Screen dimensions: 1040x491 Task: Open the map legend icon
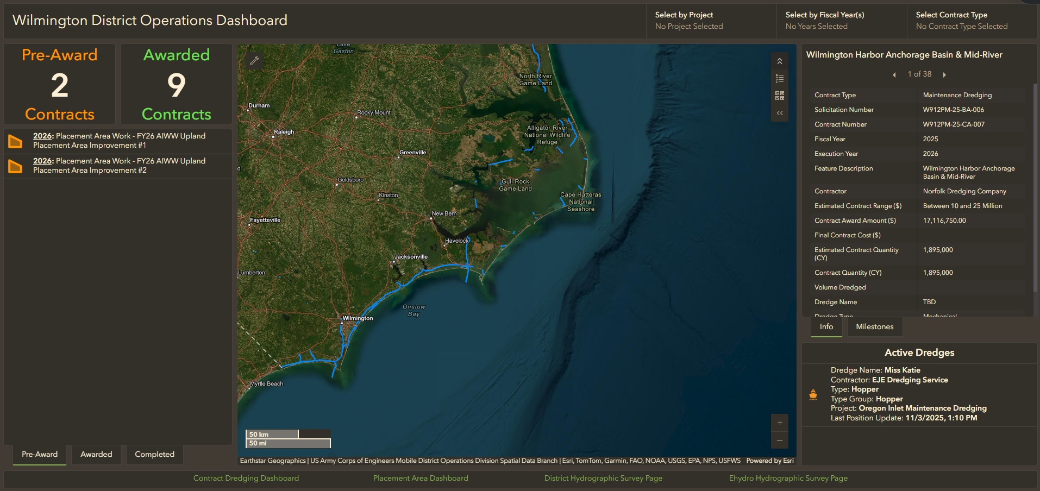point(779,78)
